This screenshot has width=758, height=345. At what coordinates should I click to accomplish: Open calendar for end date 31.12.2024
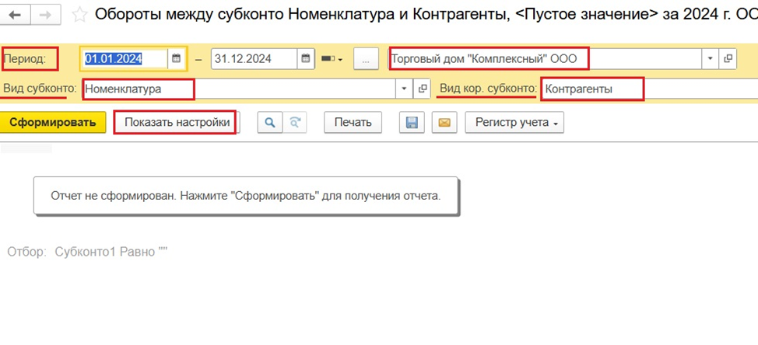point(306,59)
